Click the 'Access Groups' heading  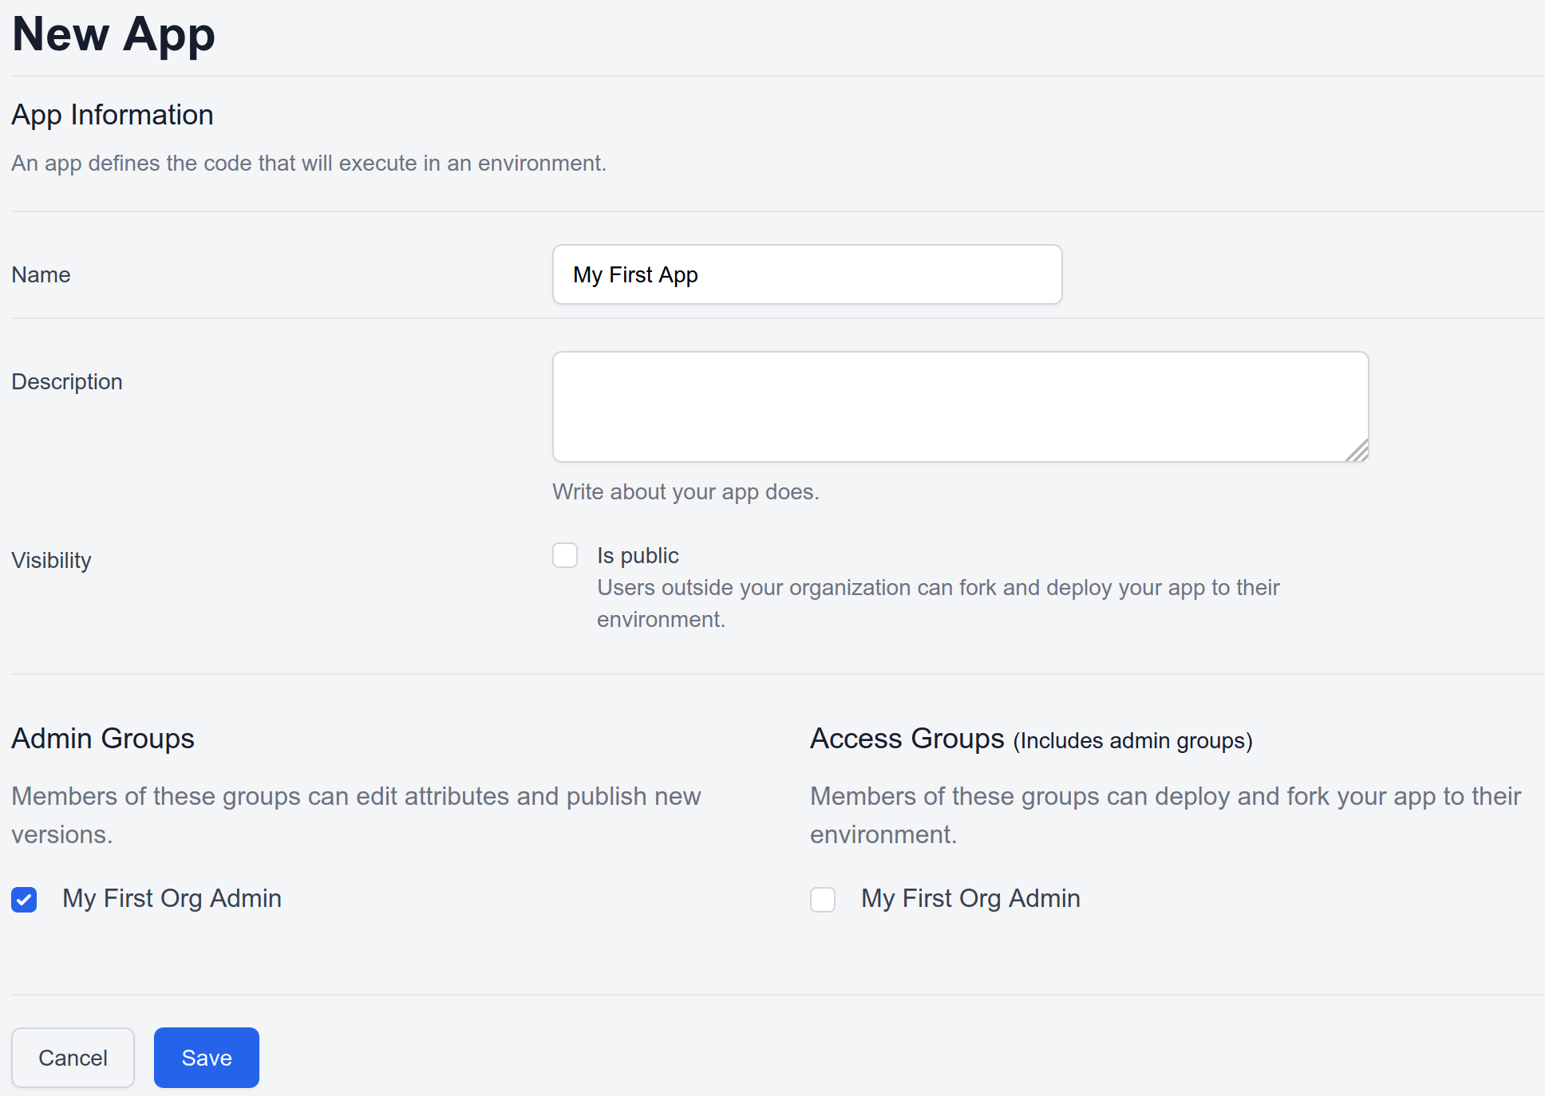click(907, 739)
